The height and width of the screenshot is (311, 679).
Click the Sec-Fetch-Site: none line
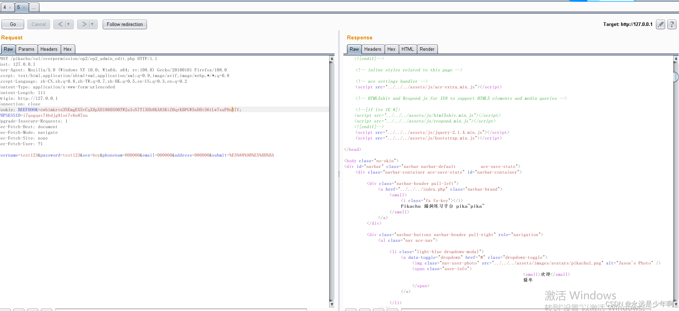[x=24, y=138]
